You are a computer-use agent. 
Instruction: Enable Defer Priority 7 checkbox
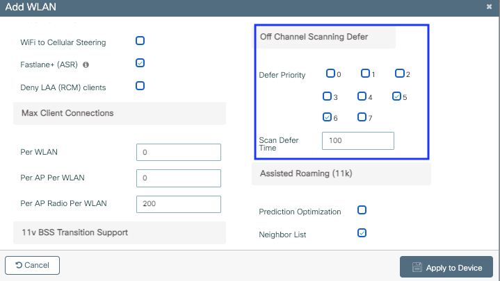(x=362, y=117)
